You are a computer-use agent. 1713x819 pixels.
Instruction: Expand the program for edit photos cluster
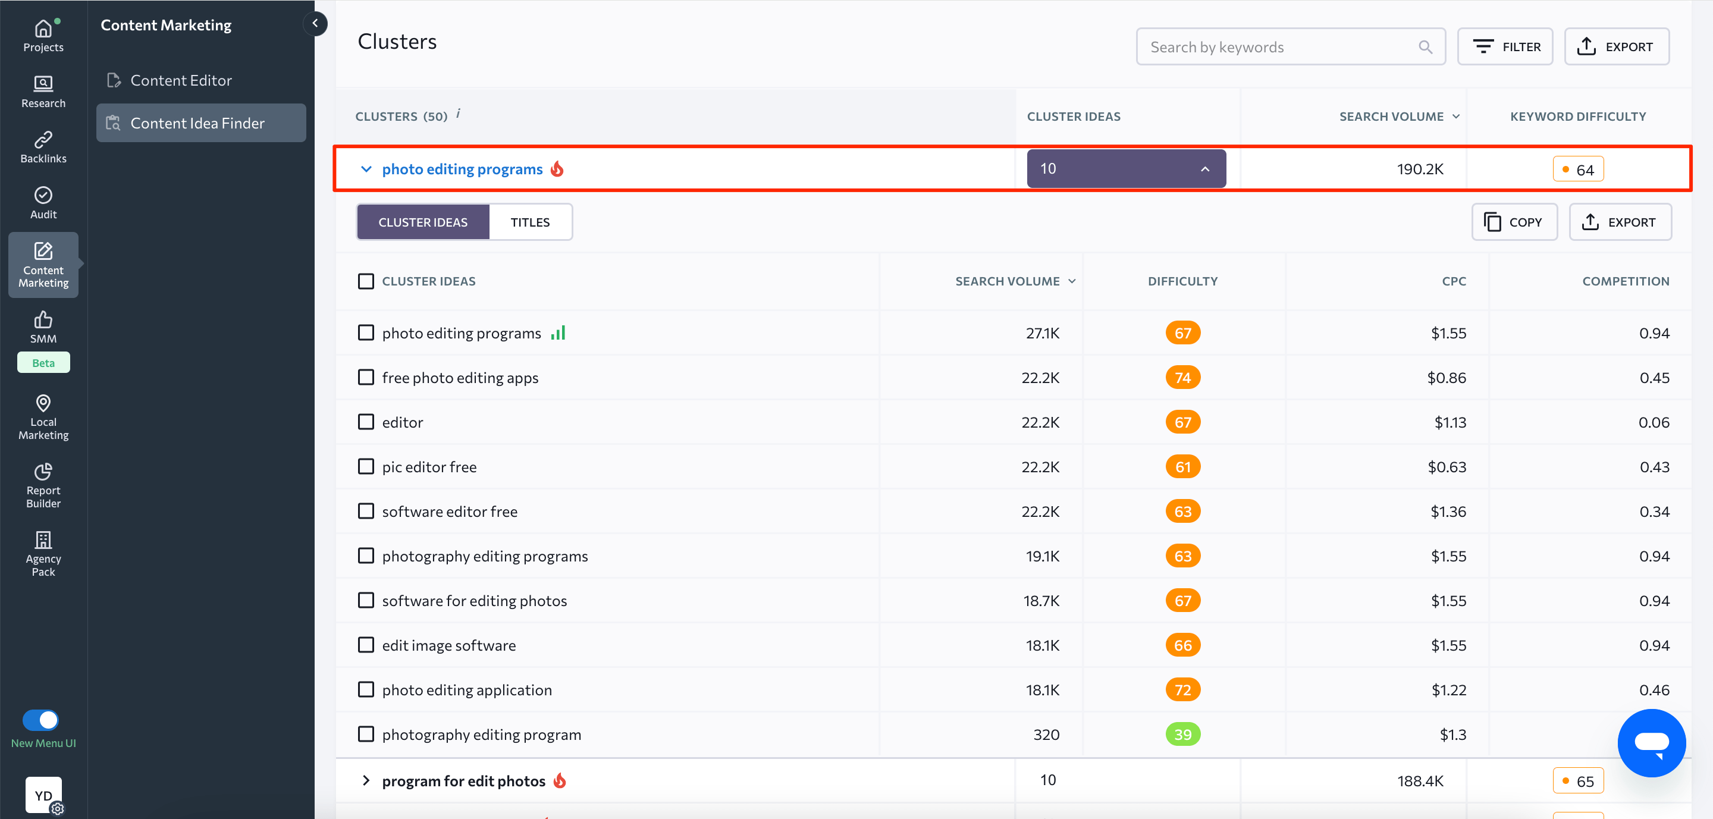[x=366, y=780]
